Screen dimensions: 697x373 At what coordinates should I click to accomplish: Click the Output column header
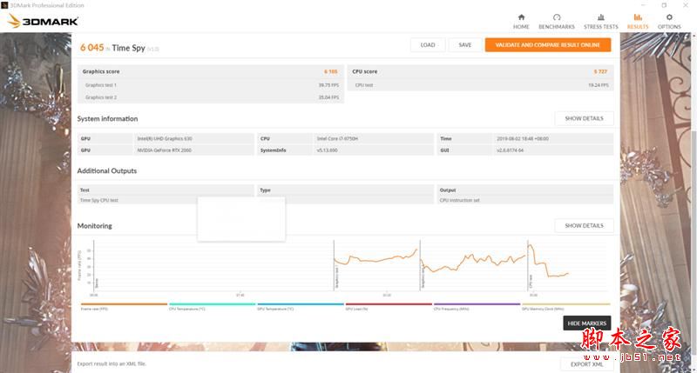(x=448, y=190)
